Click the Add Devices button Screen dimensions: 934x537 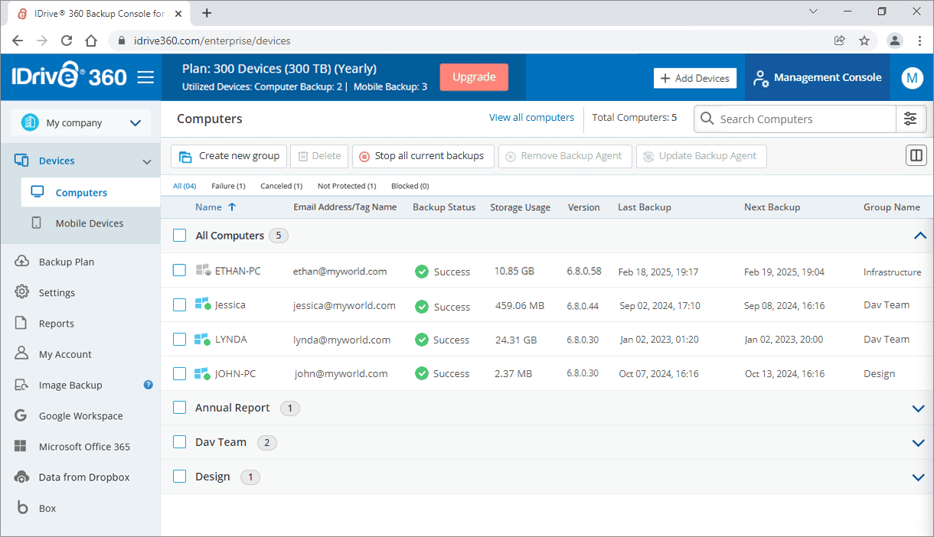[x=695, y=78]
